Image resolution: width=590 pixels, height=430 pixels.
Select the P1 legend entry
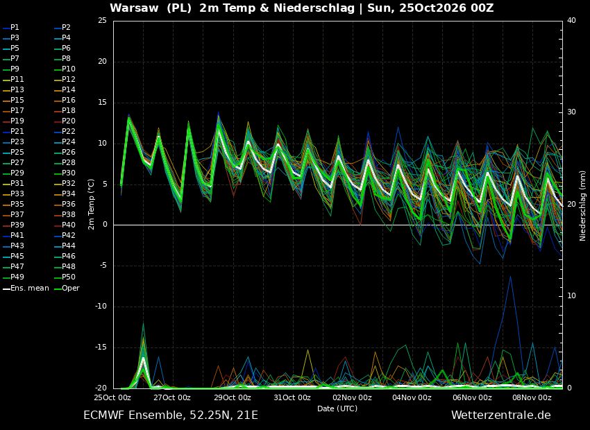[x=11, y=28]
